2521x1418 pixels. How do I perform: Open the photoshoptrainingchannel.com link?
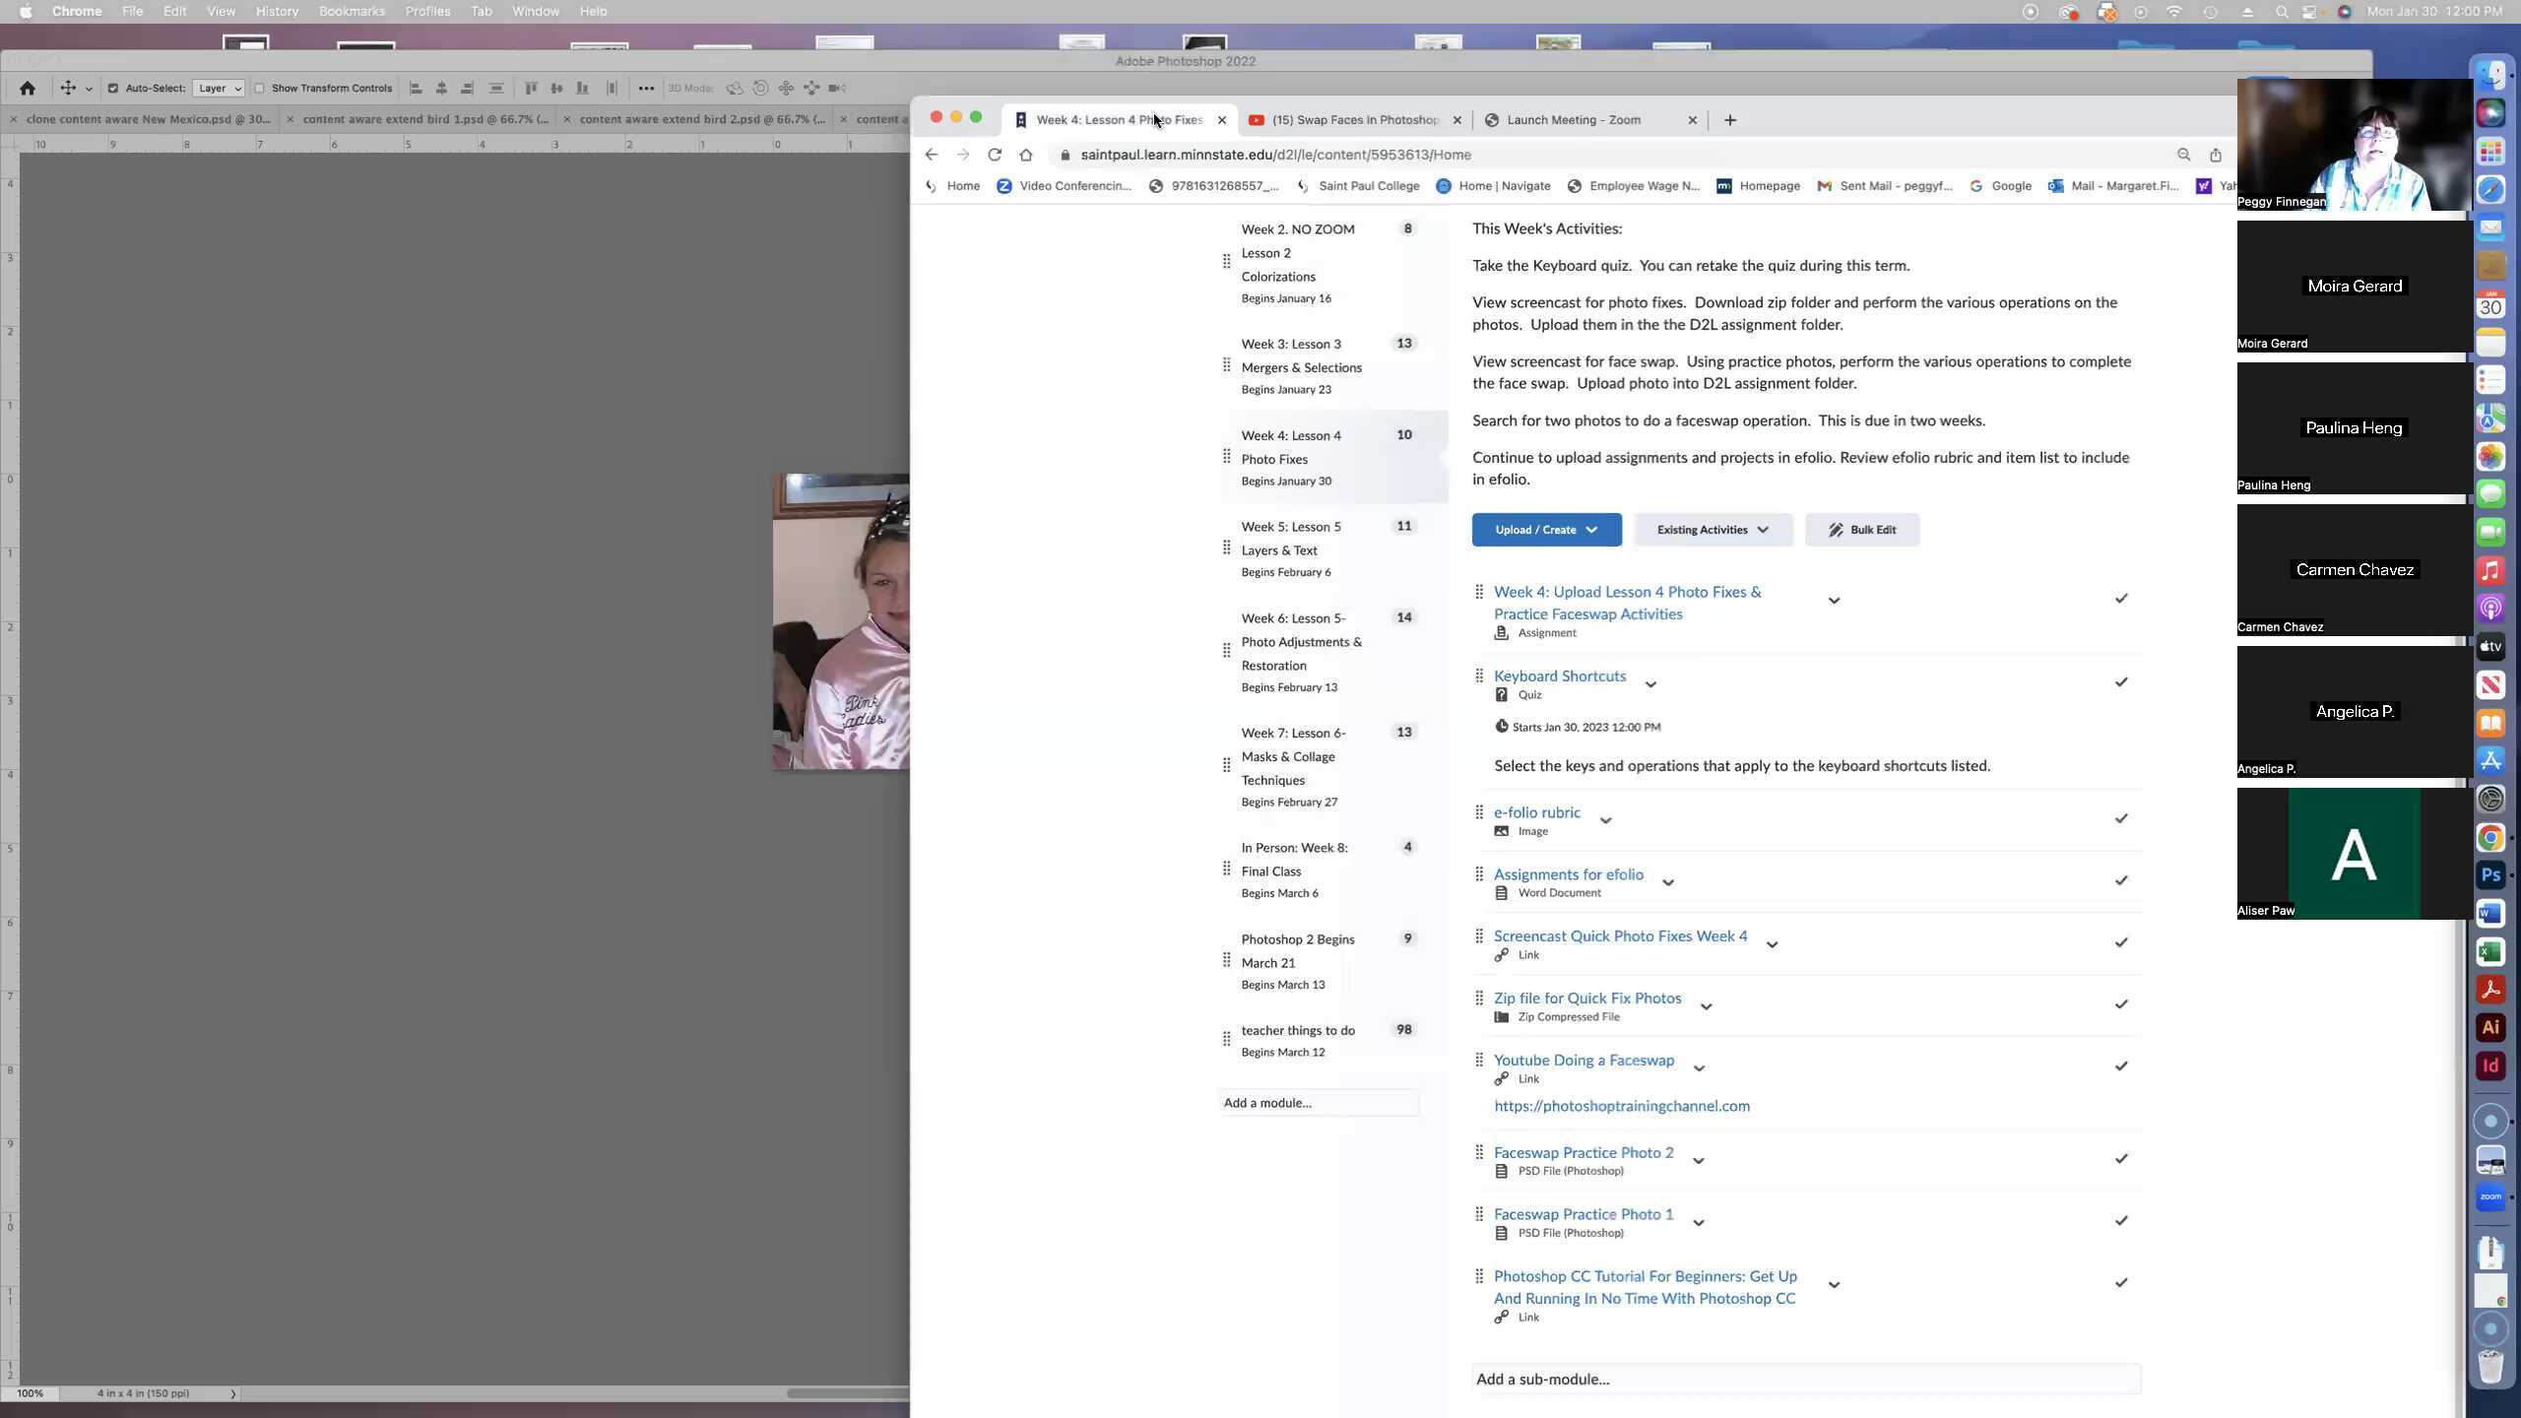1621,1106
